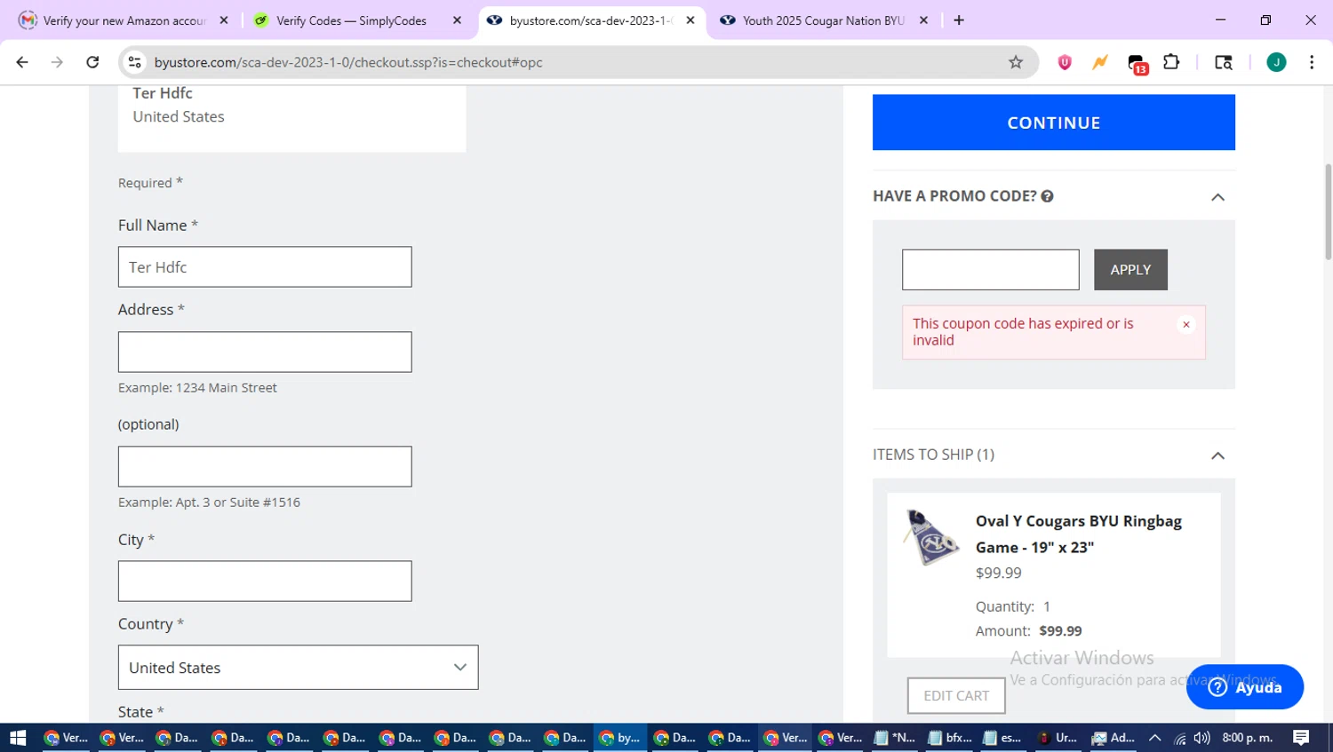The image size is (1333, 752).
Task: Apply the promo code
Action: point(1130,270)
